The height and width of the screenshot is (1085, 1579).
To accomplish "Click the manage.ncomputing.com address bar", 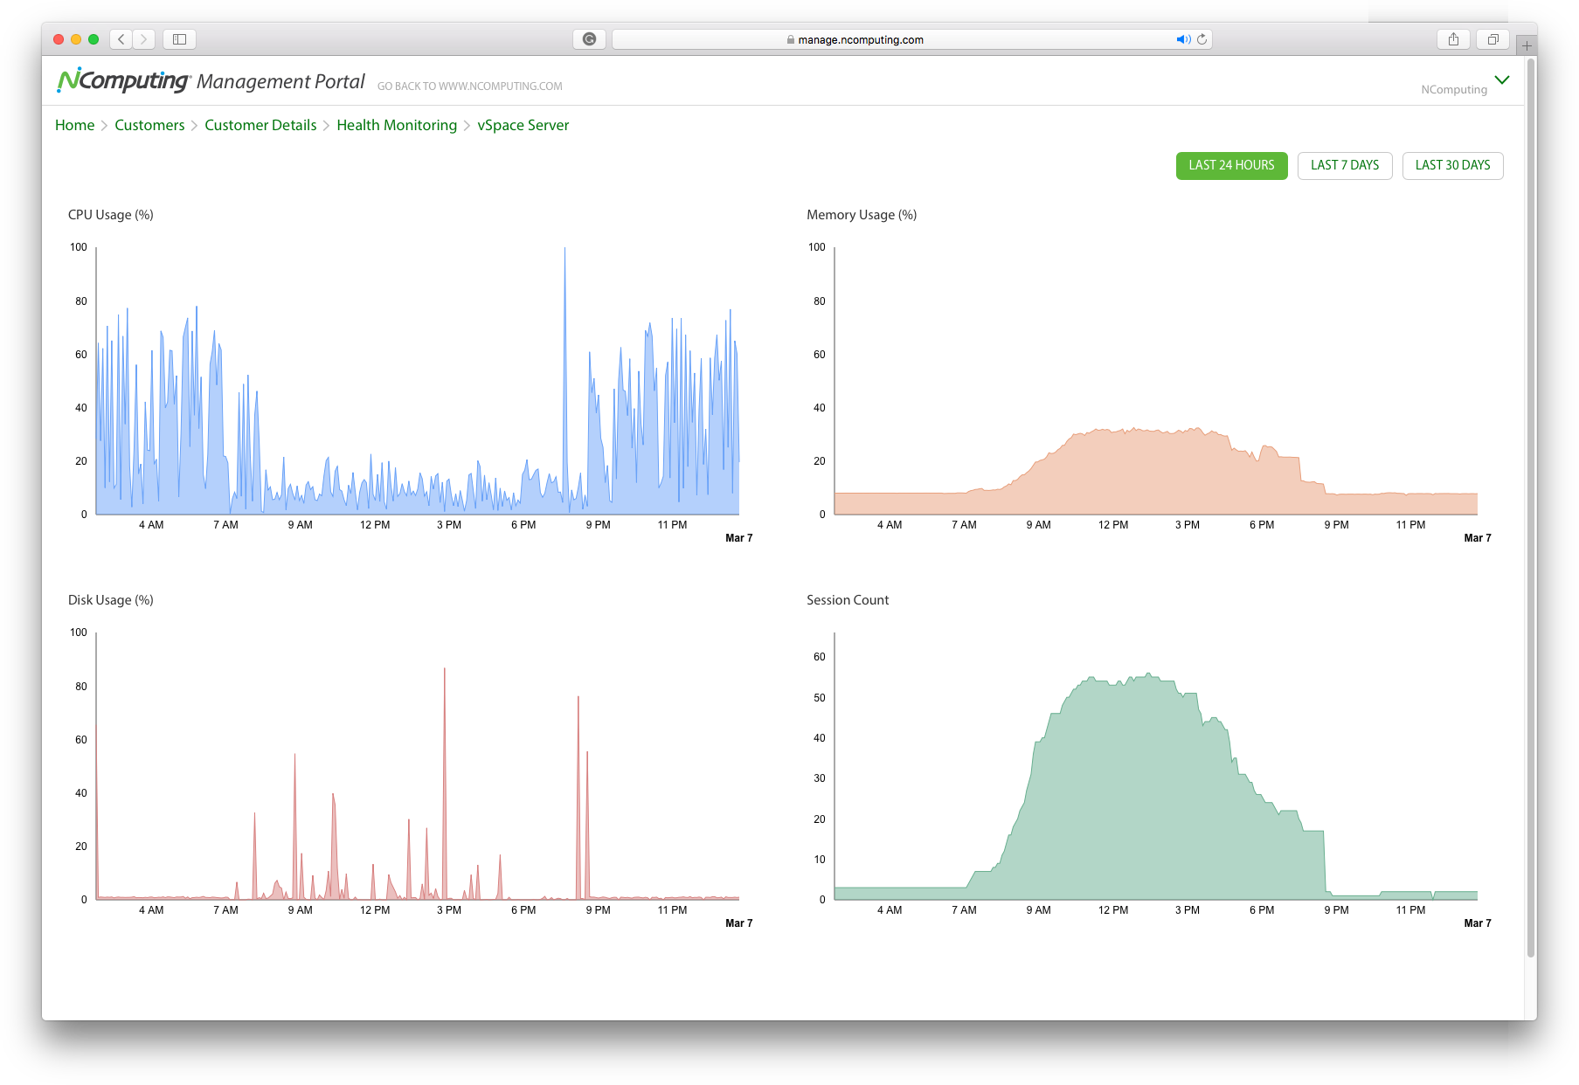I will pos(911,39).
